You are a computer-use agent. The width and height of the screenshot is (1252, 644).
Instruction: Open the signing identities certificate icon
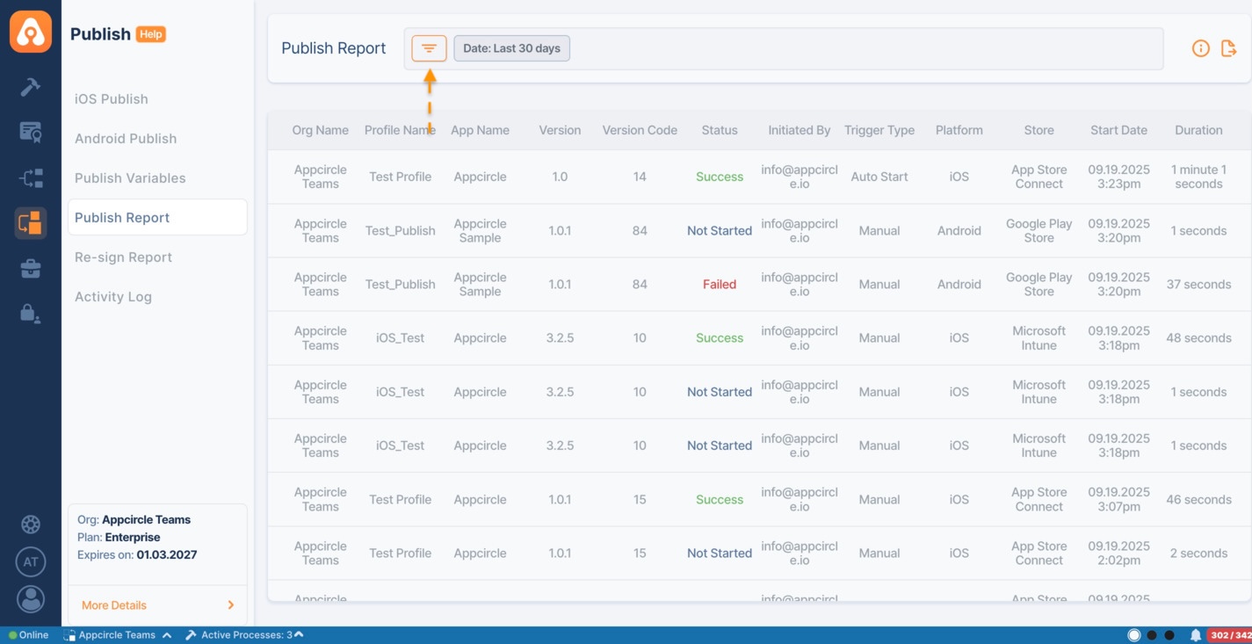click(31, 132)
